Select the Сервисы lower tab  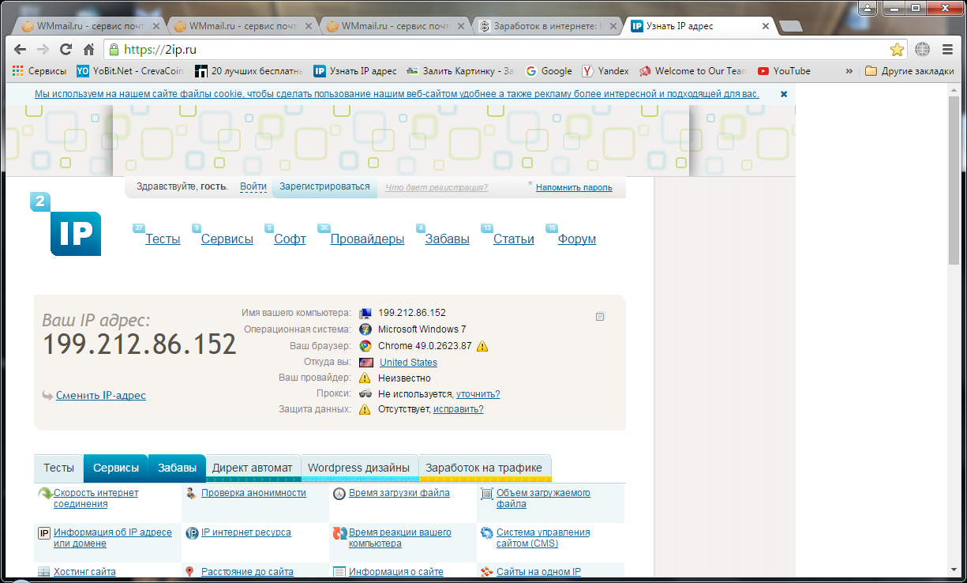pyautogui.click(x=116, y=468)
